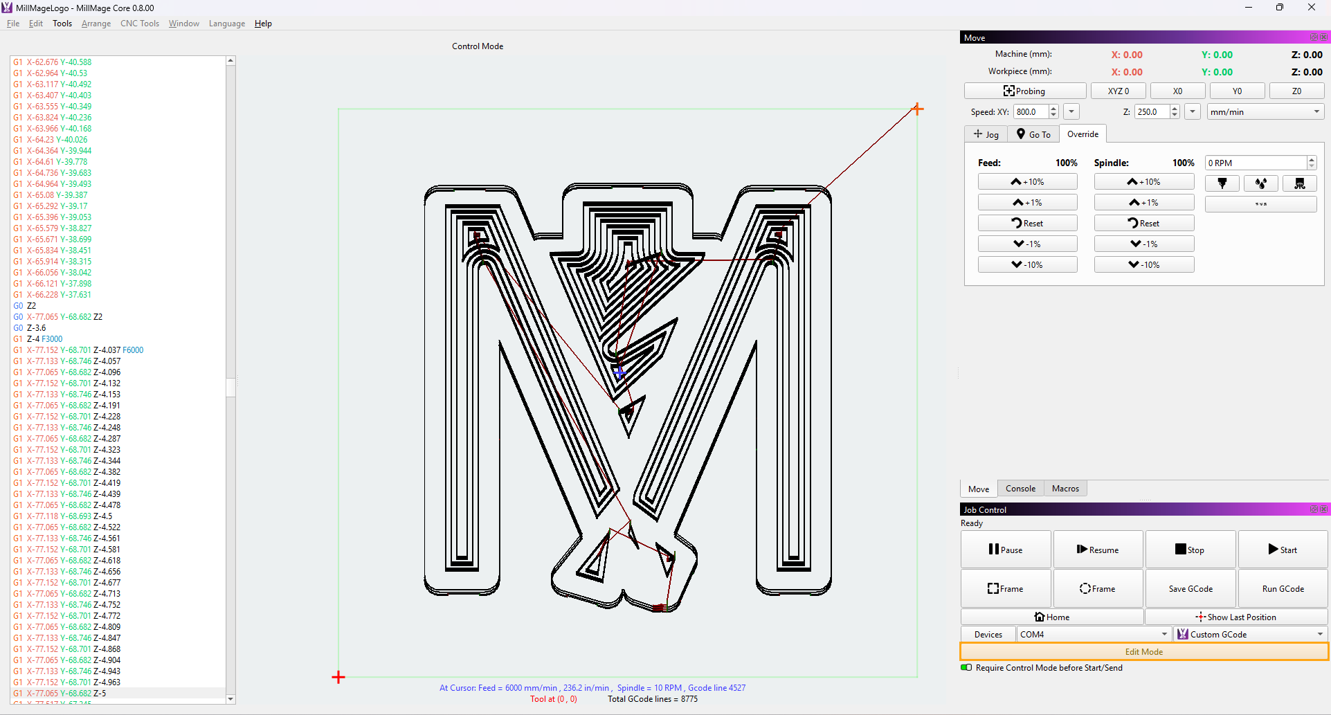
Task: Open the CNC Tools menu
Action: (140, 24)
